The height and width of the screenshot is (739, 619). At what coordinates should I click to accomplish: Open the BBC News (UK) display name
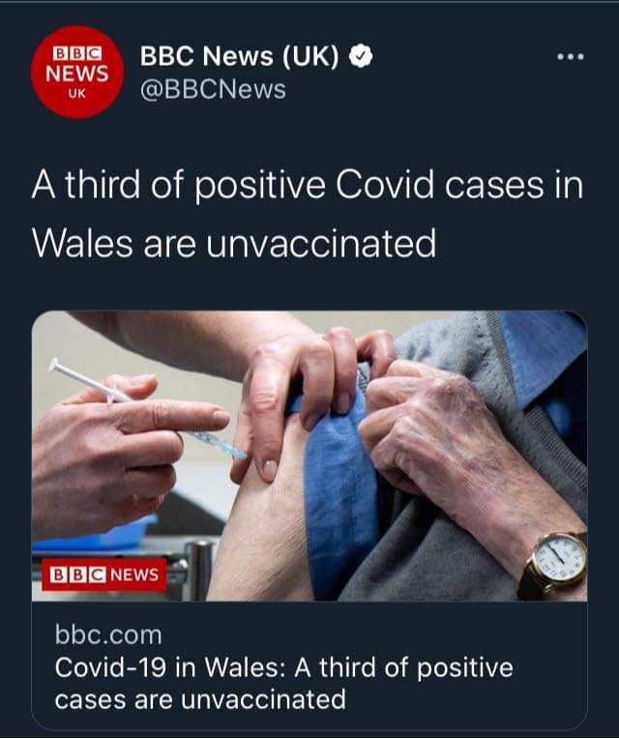(239, 56)
